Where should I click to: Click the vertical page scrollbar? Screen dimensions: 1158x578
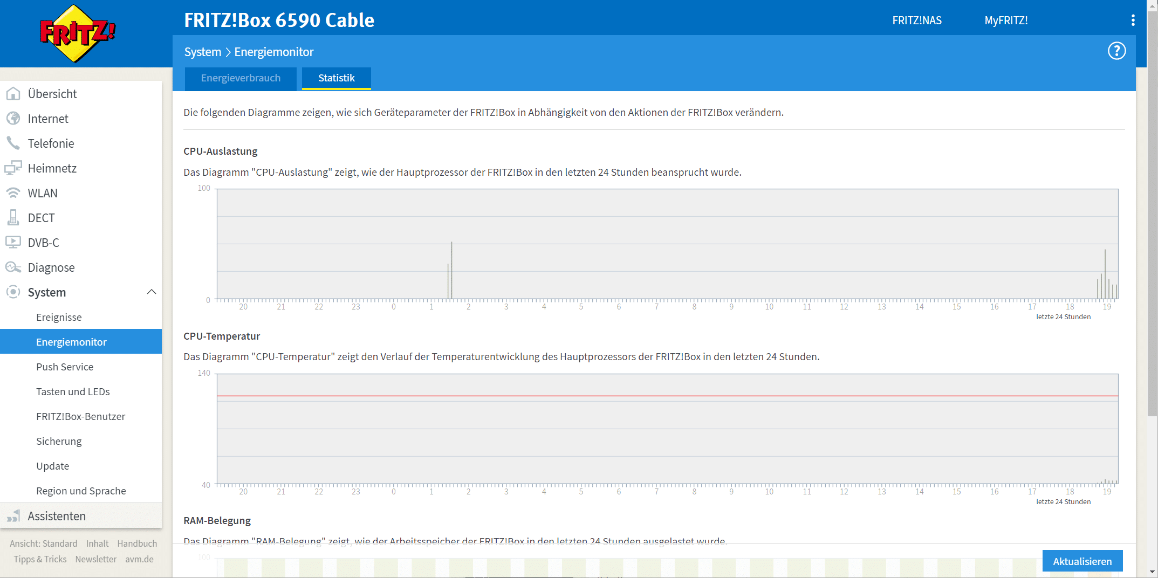pyautogui.click(x=1152, y=216)
